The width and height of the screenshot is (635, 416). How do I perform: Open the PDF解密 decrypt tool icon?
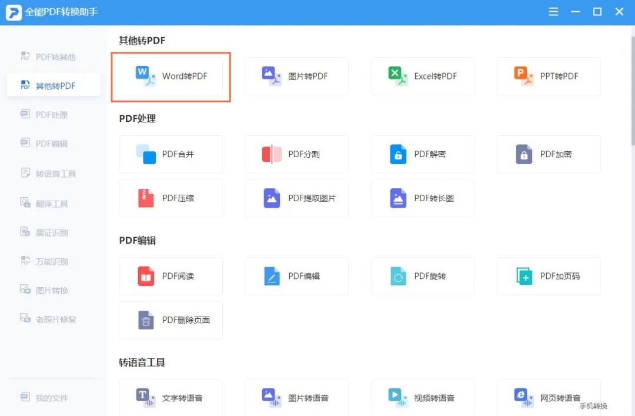tap(398, 154)
